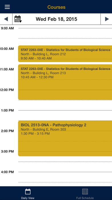This screenshot has height=200, width=112.
Task: Go to next day with right arrow
Action: [x=107, y=19]
